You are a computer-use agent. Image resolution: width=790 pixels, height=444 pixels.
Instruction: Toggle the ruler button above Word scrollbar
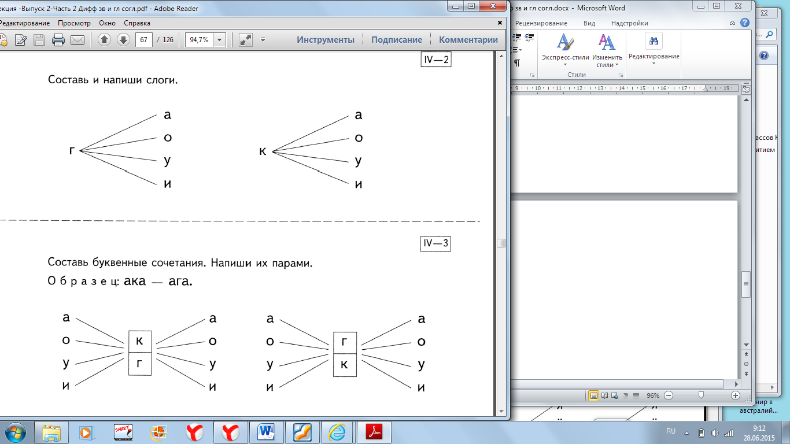pyautogui.click(x=746, y=90)
